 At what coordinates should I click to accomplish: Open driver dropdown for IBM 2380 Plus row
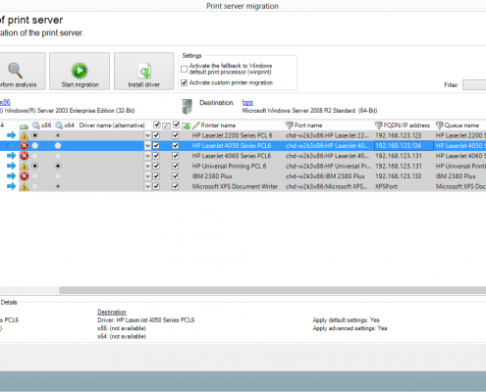point(147,176)
